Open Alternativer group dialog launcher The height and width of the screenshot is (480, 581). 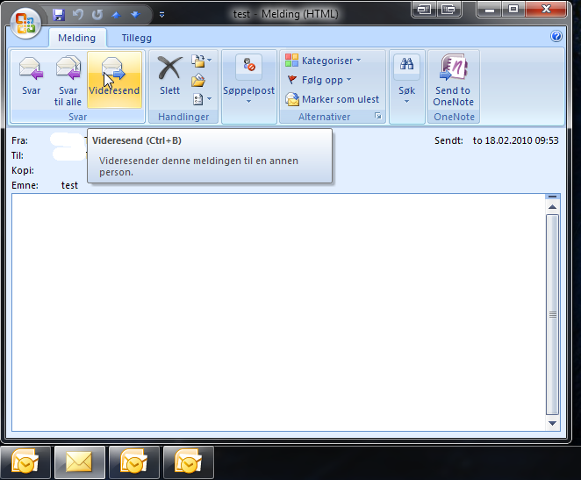coord(378,117)
